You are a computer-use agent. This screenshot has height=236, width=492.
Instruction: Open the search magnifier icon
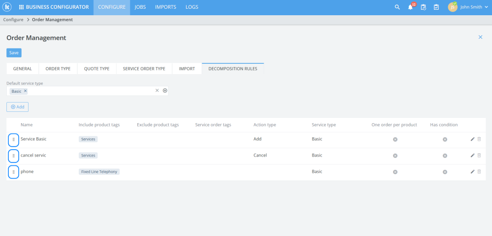coord(397,7)
